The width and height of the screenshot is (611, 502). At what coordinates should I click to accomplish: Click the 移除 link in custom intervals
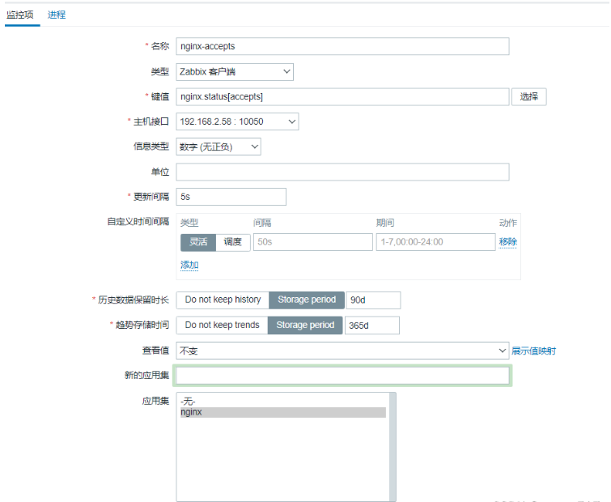tap(507, 242)
